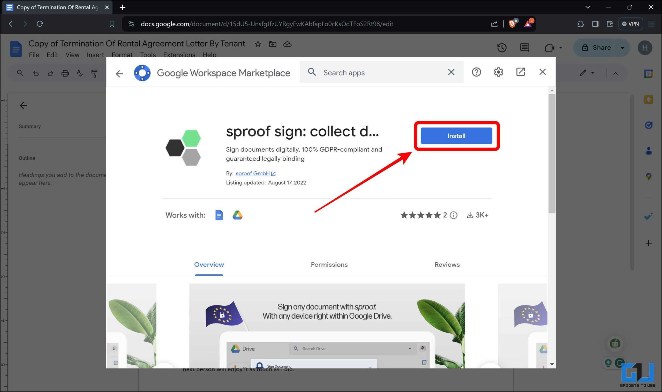Clear the Search apps field
The image size is (662, 392).
(451, 72)
